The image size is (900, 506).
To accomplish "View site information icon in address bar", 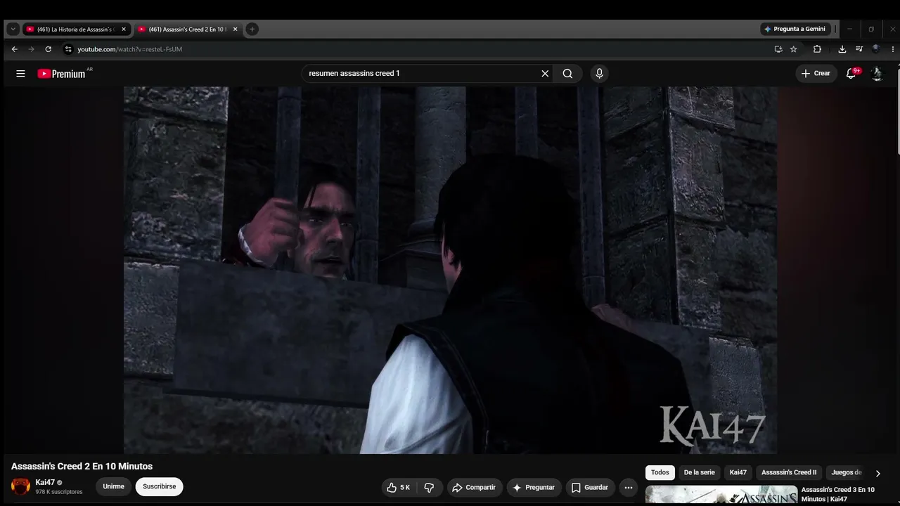I will (x=68, y=49).
